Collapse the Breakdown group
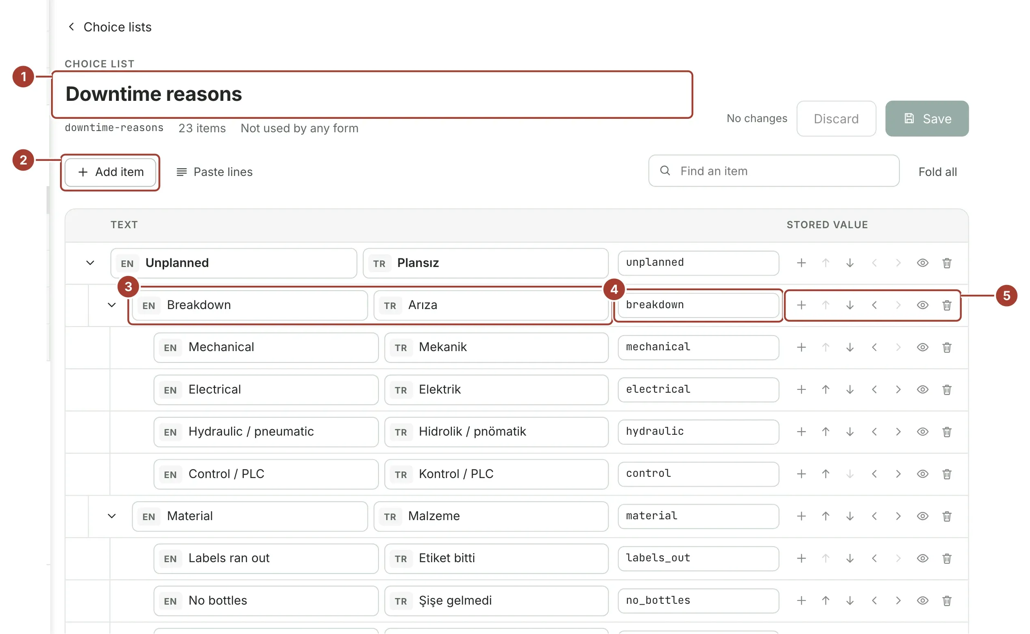The width and height of the screenshot is (1030, 634). (x=111, y=305)
